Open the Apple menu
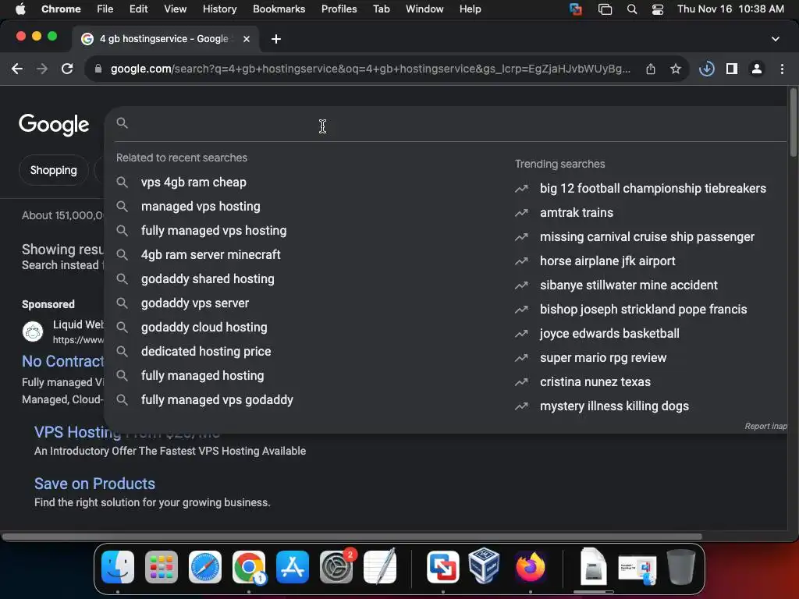Screen dimensions: 799x599 (x=20, y=9)
